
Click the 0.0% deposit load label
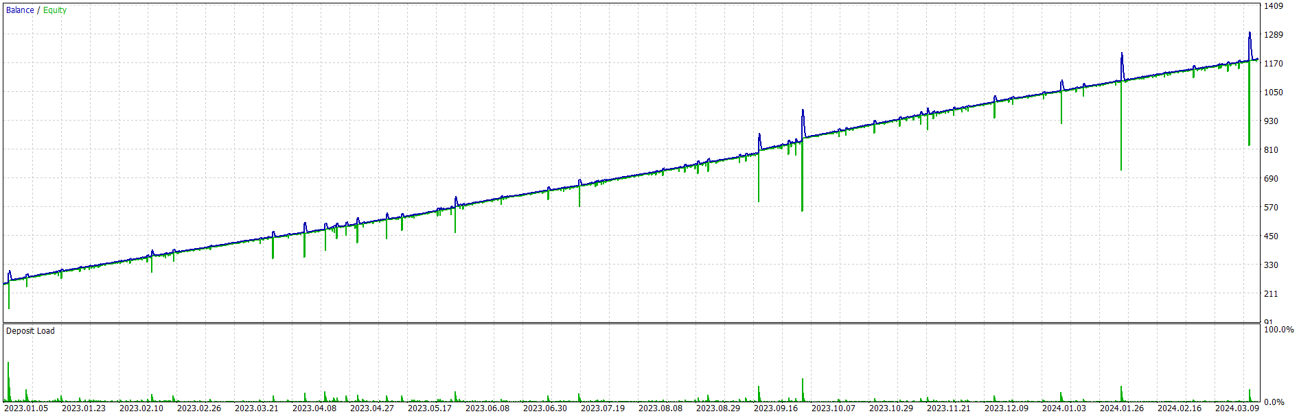pos(1274,402)
